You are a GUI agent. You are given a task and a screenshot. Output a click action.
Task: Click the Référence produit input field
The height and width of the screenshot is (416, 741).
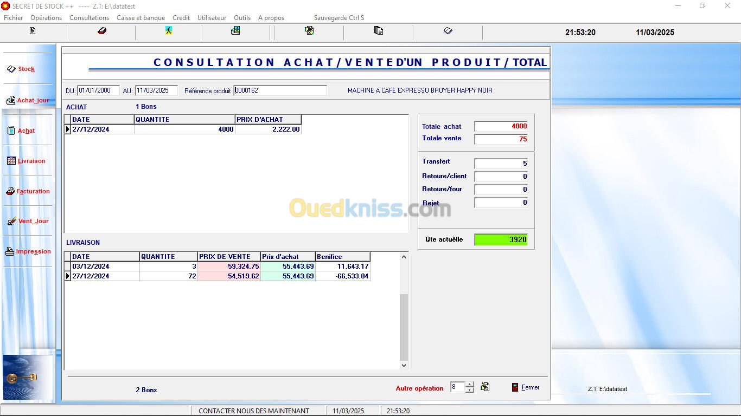(280, 90)
